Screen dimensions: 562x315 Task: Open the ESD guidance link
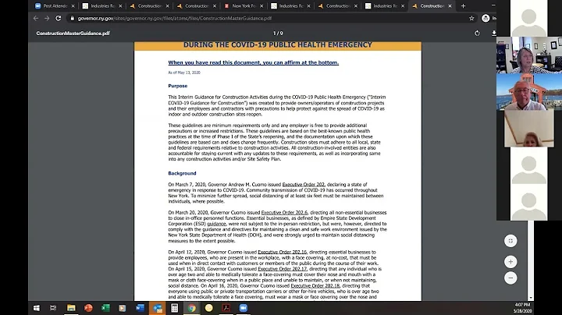pyautogui.click(x=216, y=224)
